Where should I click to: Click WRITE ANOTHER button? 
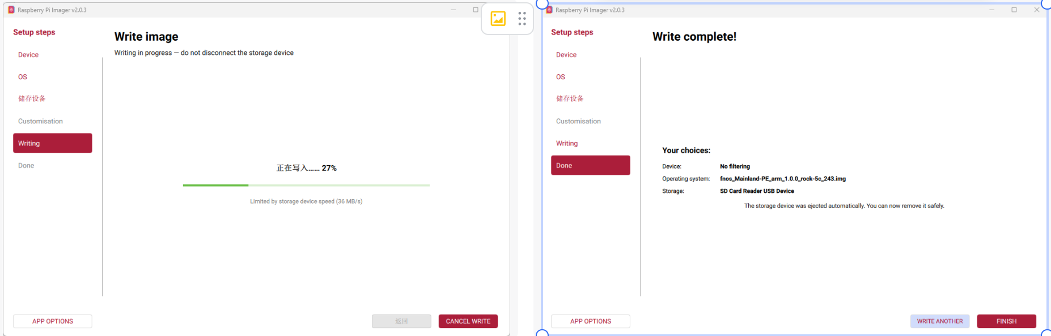(x=940, y=321)
